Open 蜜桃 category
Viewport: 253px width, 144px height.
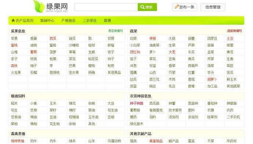coord(14,45)
